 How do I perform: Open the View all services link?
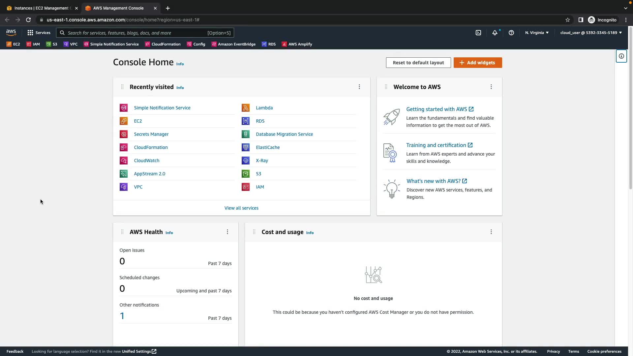241,208
